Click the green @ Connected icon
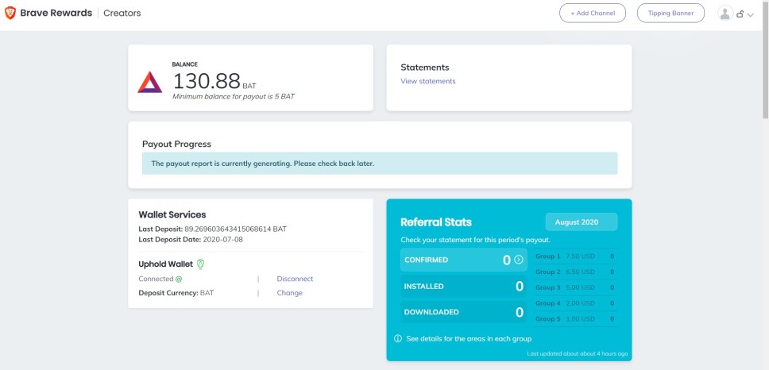 [179, 279]
